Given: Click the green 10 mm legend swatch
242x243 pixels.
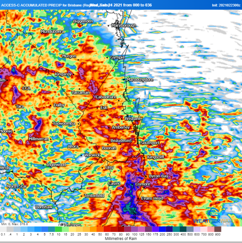Looking at the screenshot, I should click(59, 229).
